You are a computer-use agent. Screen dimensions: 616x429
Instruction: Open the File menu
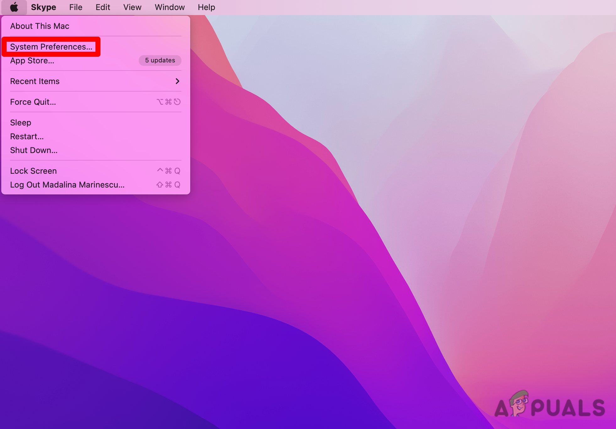point(76,7)
